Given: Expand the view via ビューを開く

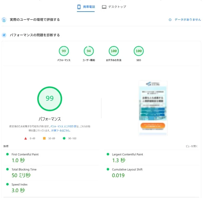Looking at the screenshot, I should (192, 146).
